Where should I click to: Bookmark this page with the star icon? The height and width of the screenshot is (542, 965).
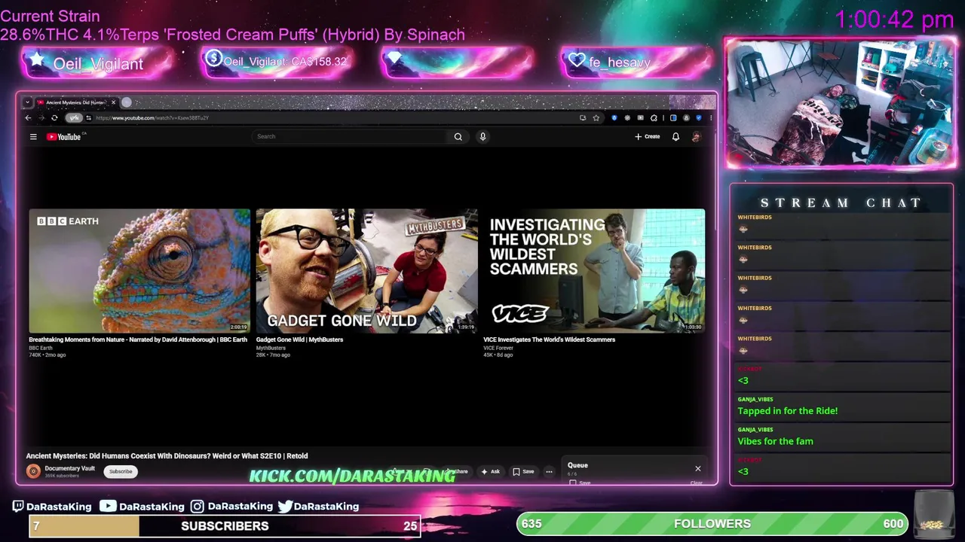pos(596,117)
